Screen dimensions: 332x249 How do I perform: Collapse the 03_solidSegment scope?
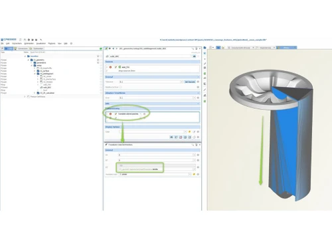[x=35, y=74]
